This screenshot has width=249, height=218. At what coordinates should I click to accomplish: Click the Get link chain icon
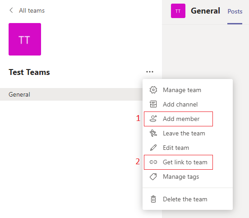[153, 162]
